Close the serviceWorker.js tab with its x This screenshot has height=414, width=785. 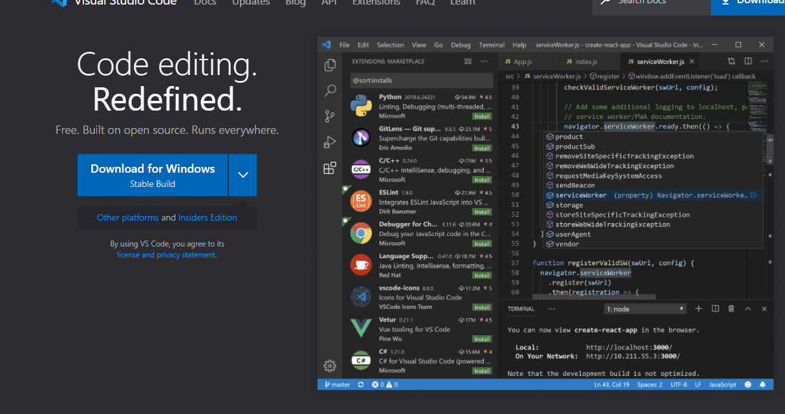tap(692, 61)
